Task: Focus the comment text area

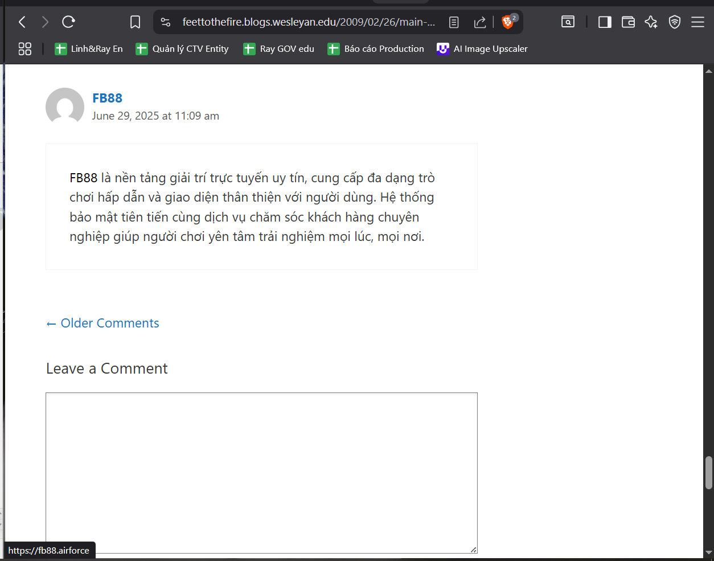Action: click(261, 473)
